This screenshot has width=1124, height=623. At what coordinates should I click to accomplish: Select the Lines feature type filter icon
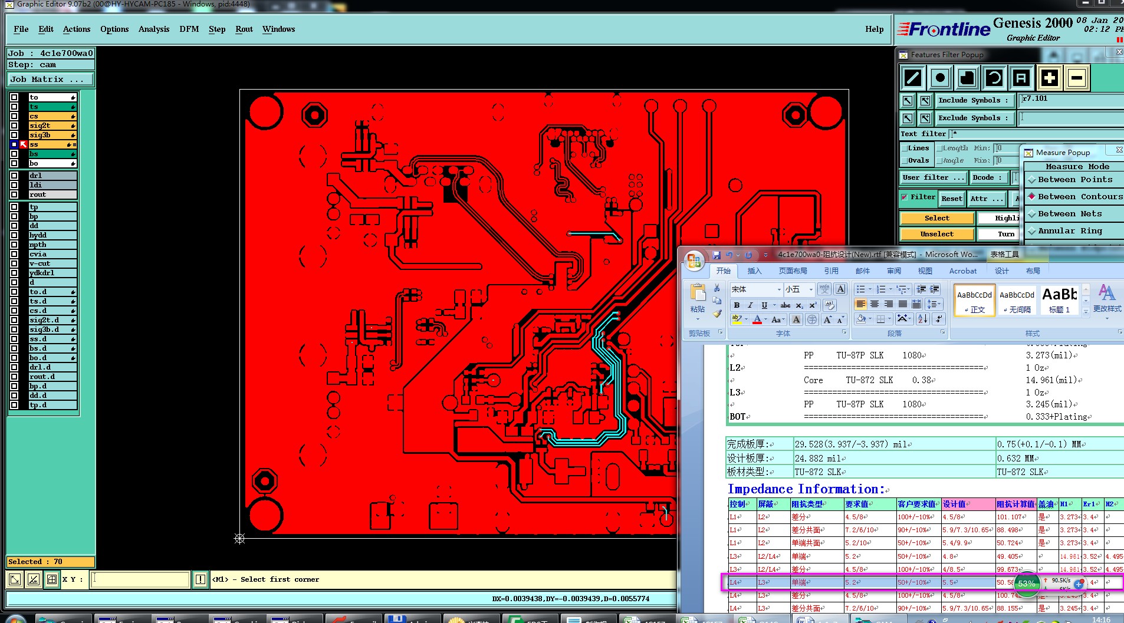pos(913,78)
